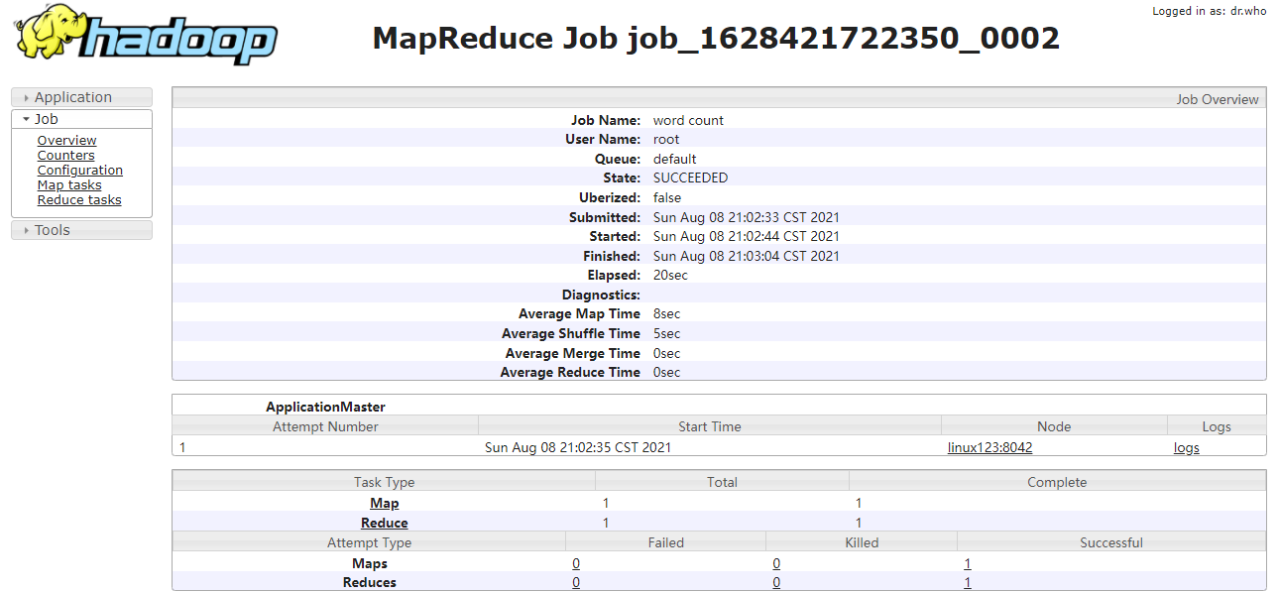Open the Configuration link
This screenshot has width=1279, height=593.
pyautogui.click(x=79, y=171)
